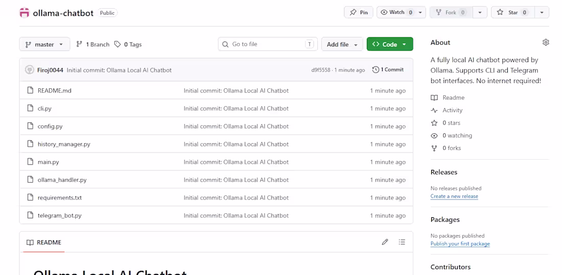Click the history_manager.py file icon
The image size is (562, 275).
click(30, 144)
